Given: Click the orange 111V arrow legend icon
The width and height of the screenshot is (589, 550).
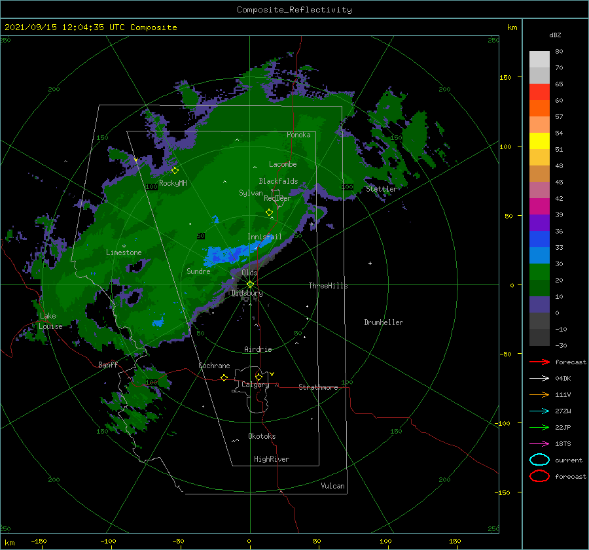Looking at the screenshot, I should click(539, 394).
